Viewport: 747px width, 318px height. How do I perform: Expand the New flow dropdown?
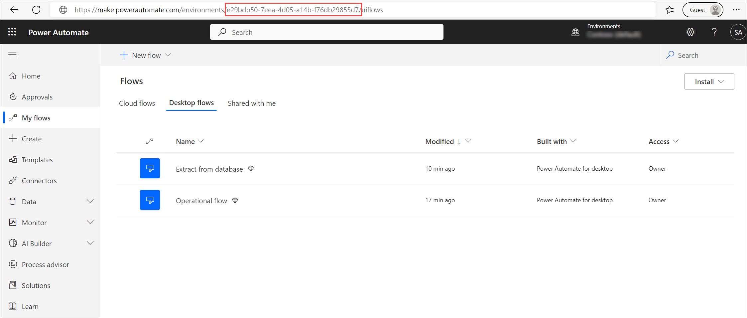(168, 55)
